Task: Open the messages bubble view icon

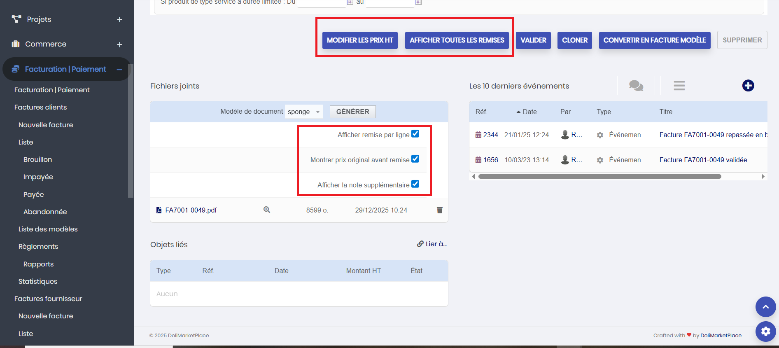Action: 636,86
